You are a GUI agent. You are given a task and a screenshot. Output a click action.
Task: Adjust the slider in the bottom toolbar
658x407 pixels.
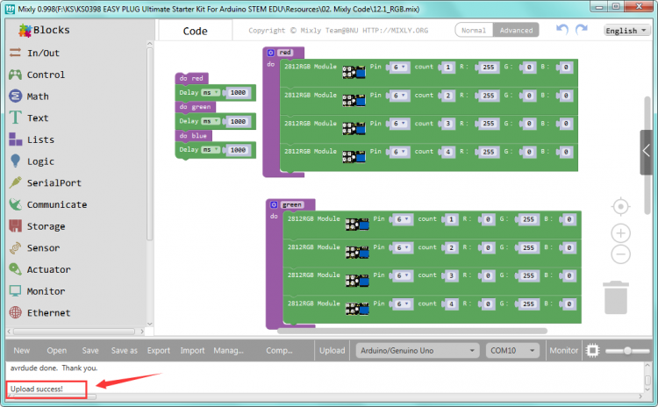pyautogui.click(x=626, y=350)
